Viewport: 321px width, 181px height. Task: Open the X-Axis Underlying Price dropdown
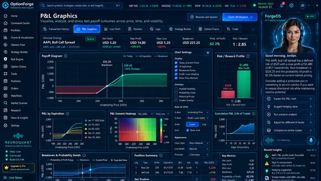(x=198, y=113)
